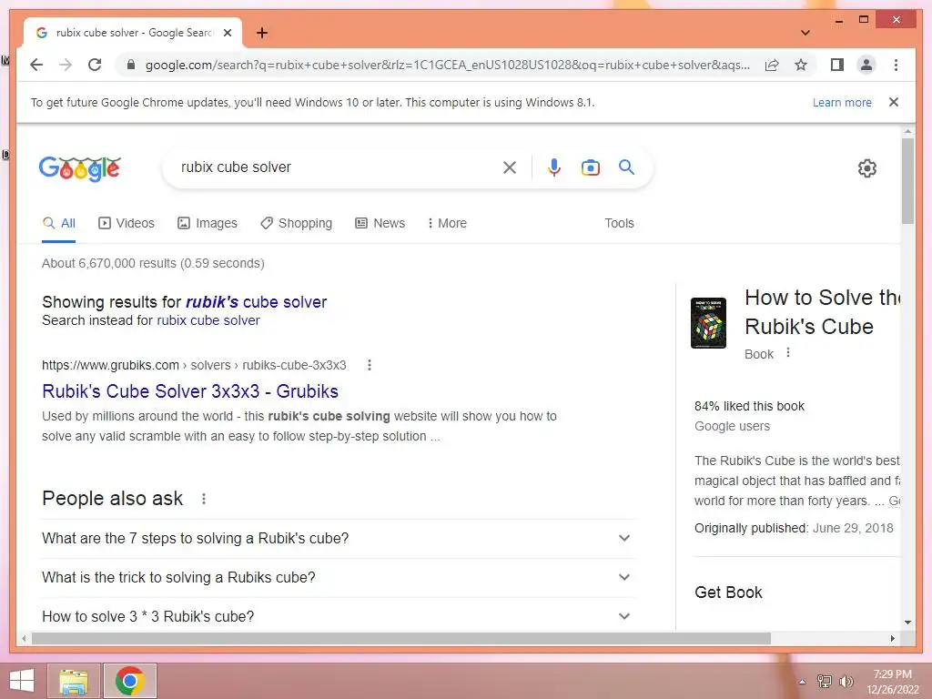Viewport: 932px width, 699px height.
Task: Click the scroll down arrow
Action: tap(907, 623)
